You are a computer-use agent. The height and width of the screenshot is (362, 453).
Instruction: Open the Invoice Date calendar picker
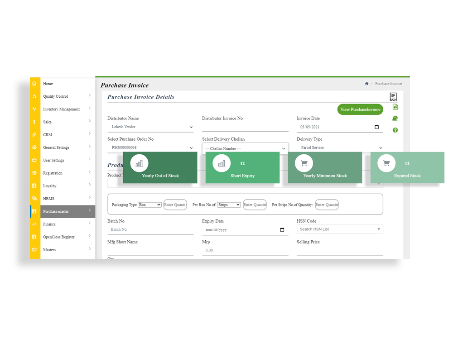click(x=376, y=127)
